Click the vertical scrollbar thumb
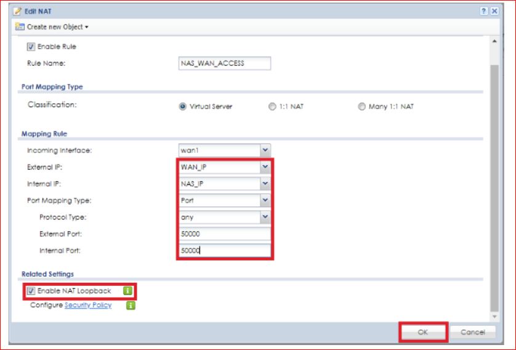516x350 pixels. pos(494,189)
